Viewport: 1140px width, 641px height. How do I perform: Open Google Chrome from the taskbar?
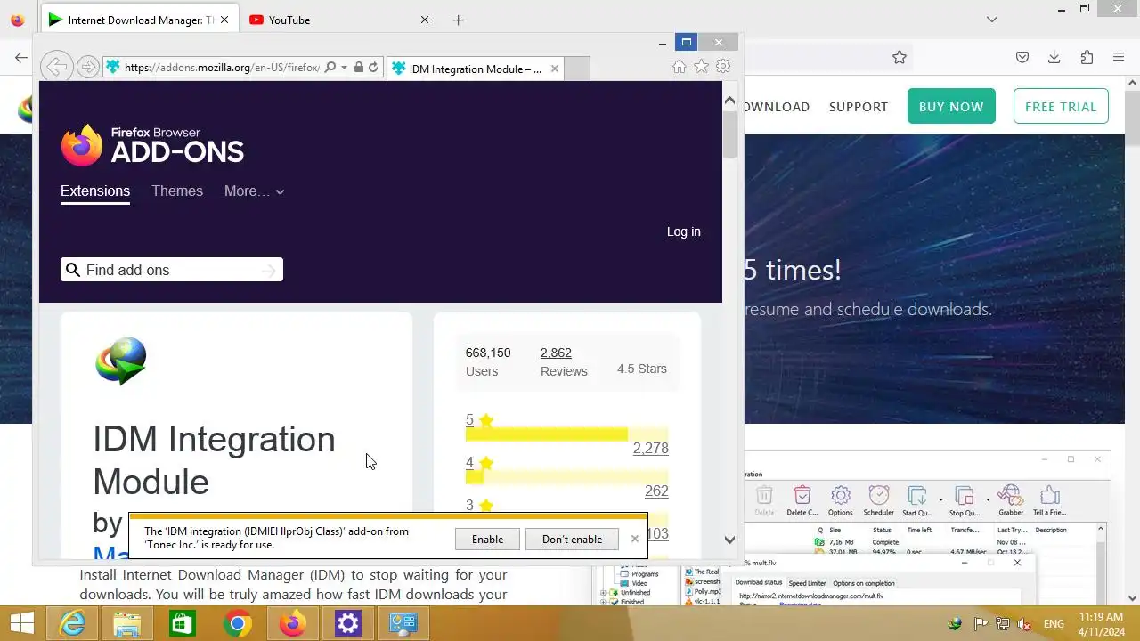pos(238,624)
